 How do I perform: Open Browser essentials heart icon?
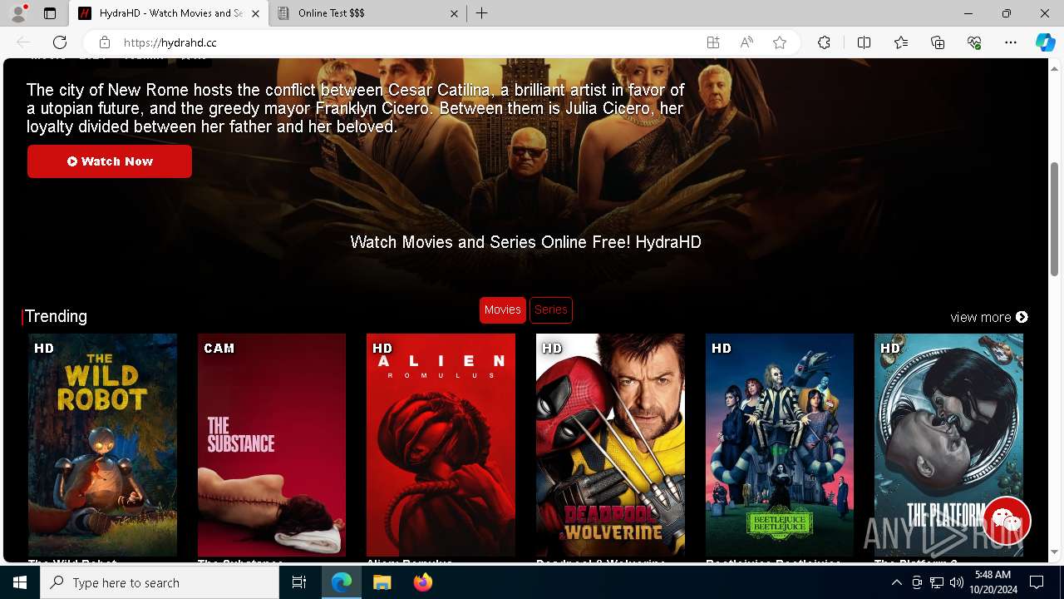[x=974, y=42]
